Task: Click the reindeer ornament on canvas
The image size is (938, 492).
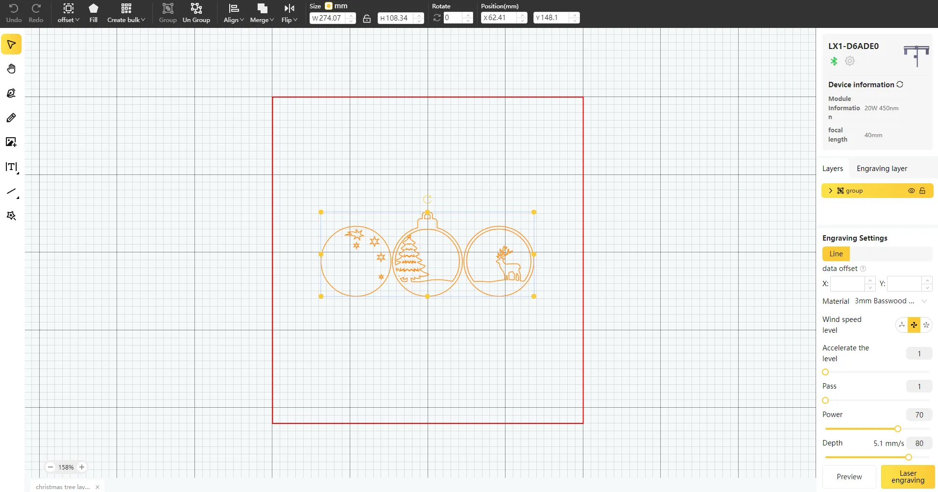Action: (x=499, y=261)
